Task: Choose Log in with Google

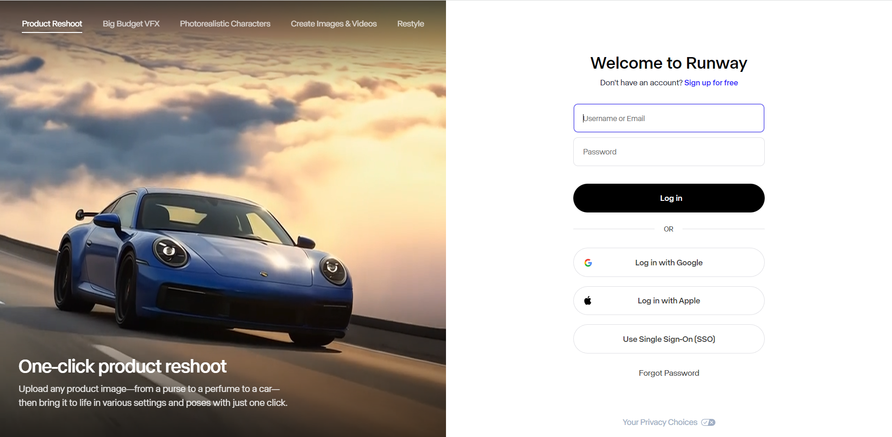Action: (669, 263)
